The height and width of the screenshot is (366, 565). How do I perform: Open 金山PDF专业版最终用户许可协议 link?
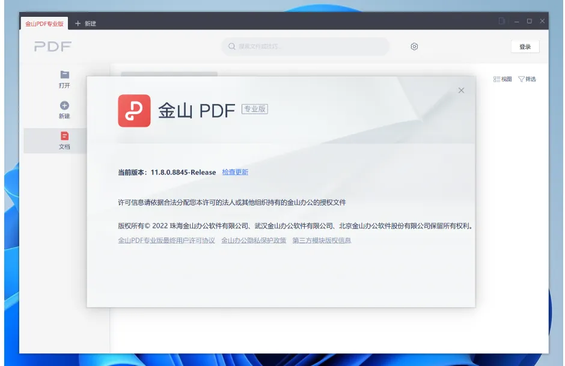166,240
